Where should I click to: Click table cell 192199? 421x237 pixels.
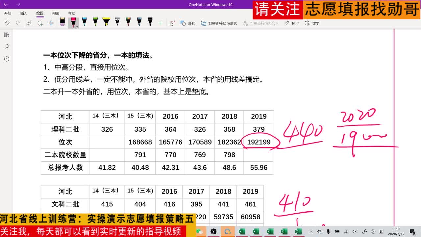click(259, 142)
